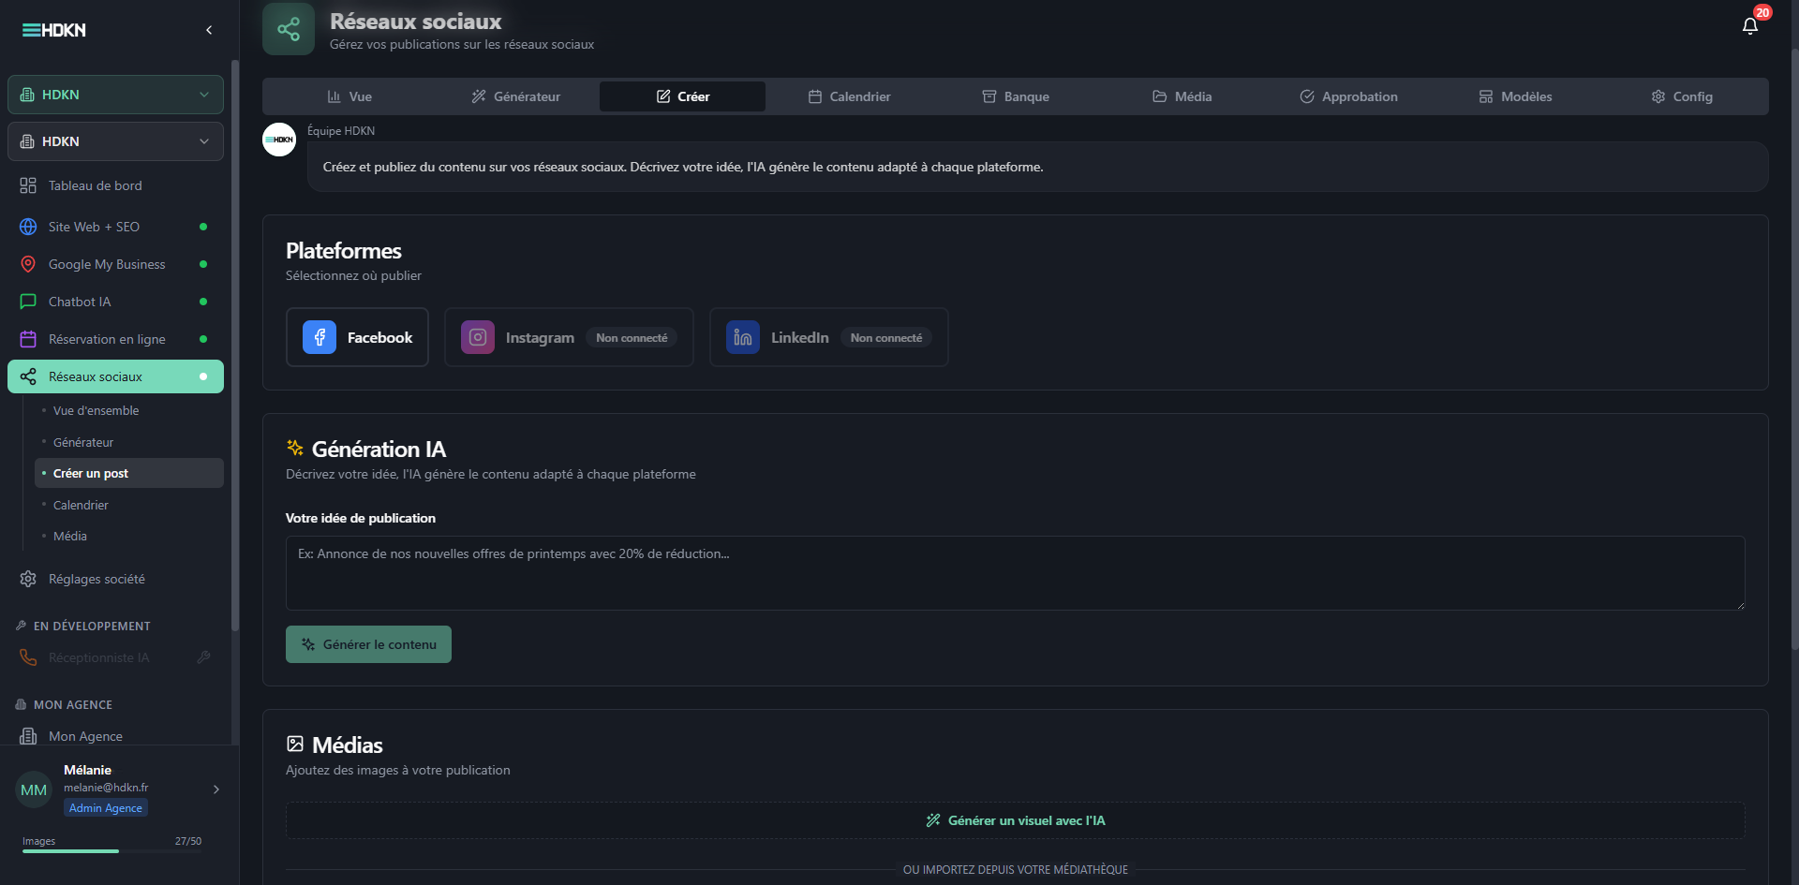Click Instagram's Non connecté badge
1799x885 pixels.
[x=632, y=338]
